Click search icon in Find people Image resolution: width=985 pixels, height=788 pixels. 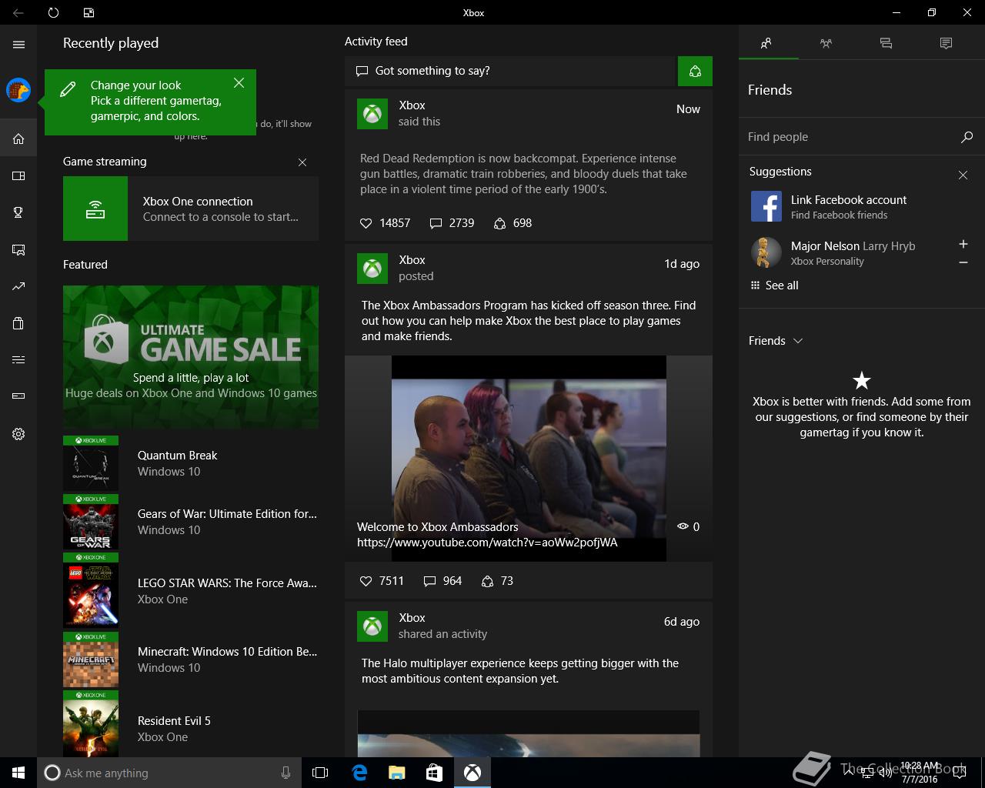tap(967, 137)
